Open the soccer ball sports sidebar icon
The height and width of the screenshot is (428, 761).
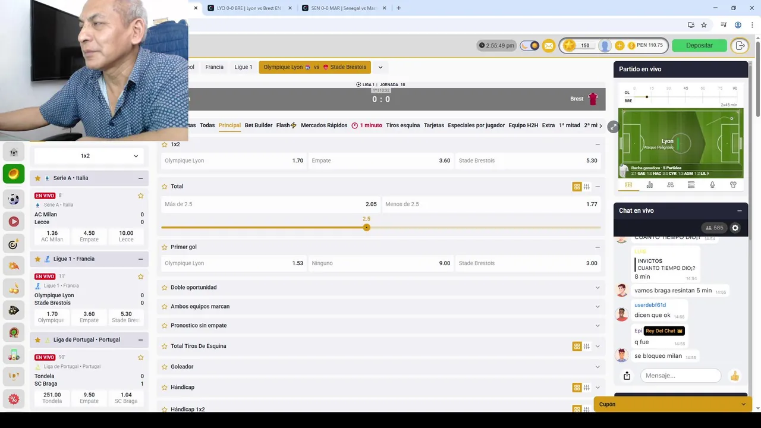point(14,199)
